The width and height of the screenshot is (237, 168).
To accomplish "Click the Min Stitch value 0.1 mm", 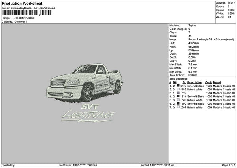I will tap(193, 68).
